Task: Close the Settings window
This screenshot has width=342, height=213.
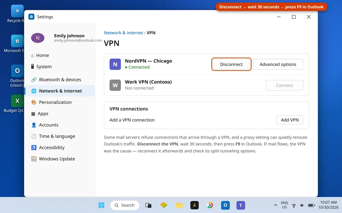Action: point(309,17)
